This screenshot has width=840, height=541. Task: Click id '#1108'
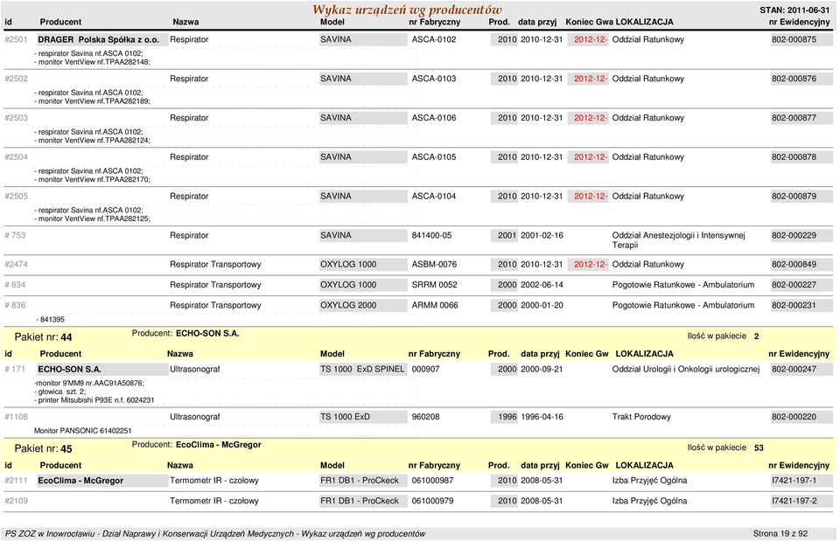pyautogui.click(x=16, y=417)
